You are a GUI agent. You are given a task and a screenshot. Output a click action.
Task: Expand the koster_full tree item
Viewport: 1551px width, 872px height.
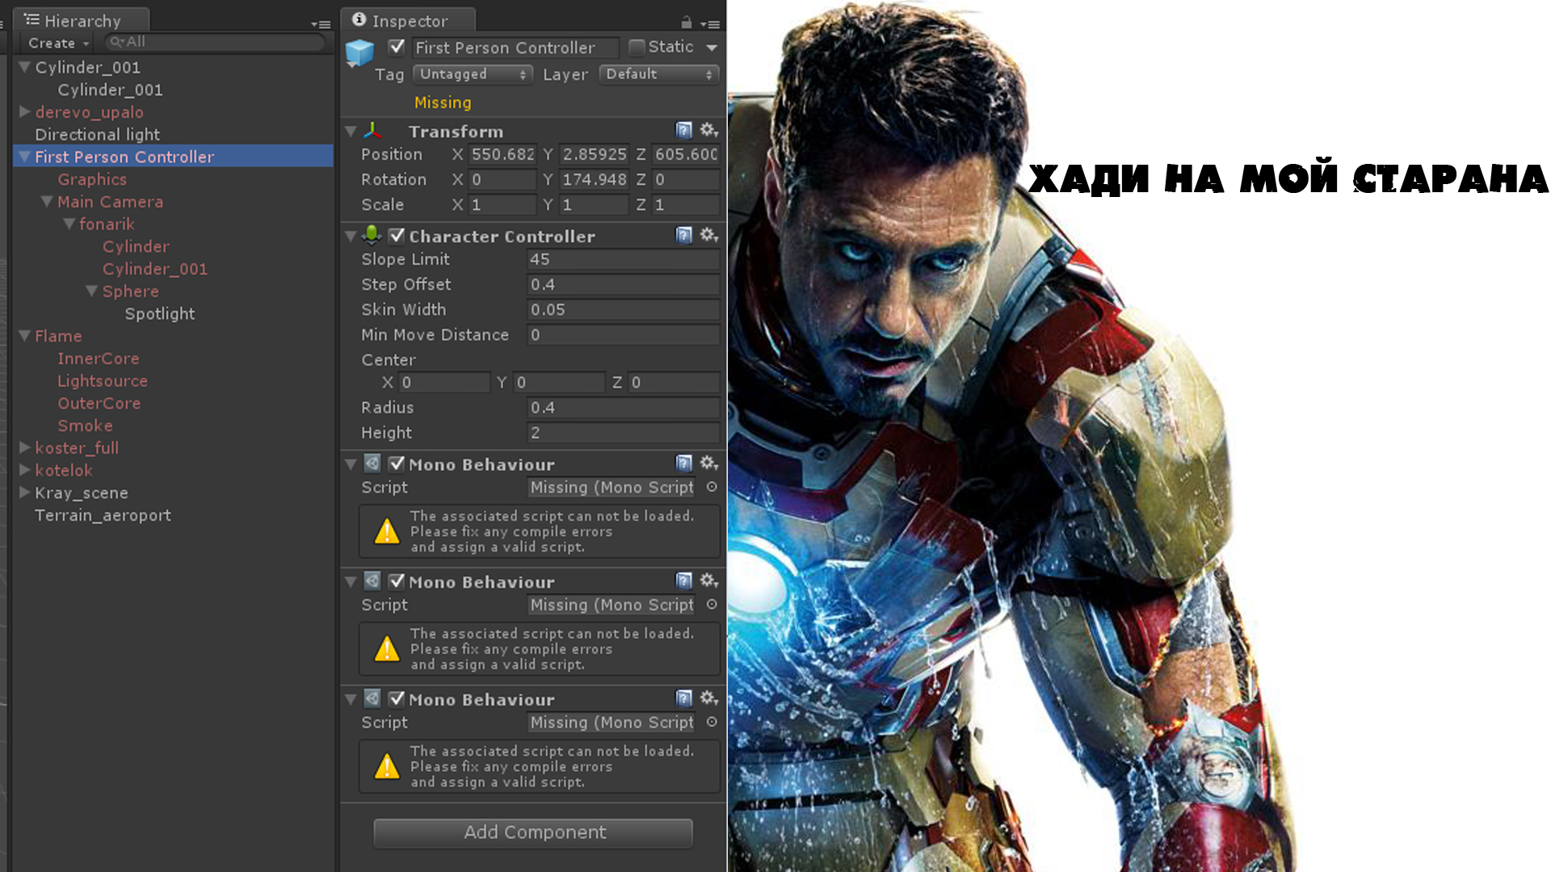(x=25, y=447)
